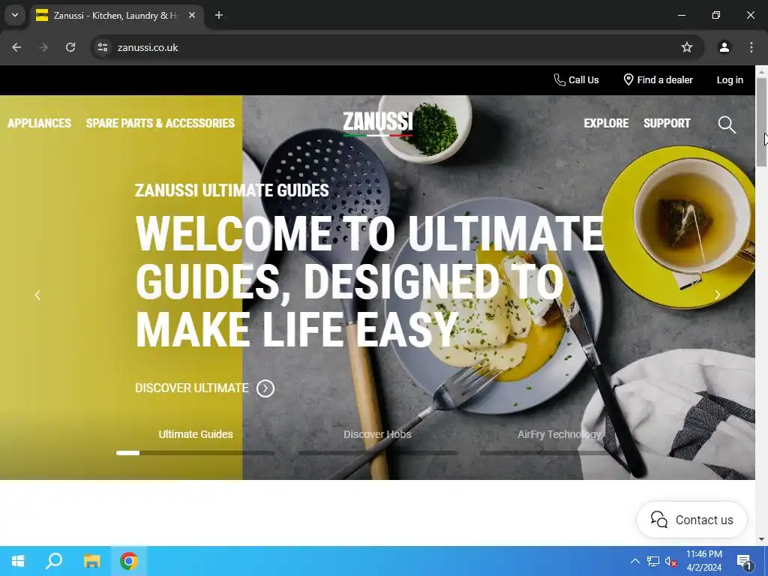768x576 pixels.
Task: Open the site search magnifier icon
Action: 727,124
